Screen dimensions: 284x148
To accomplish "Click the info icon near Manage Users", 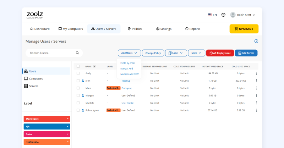I will (256, 41).
